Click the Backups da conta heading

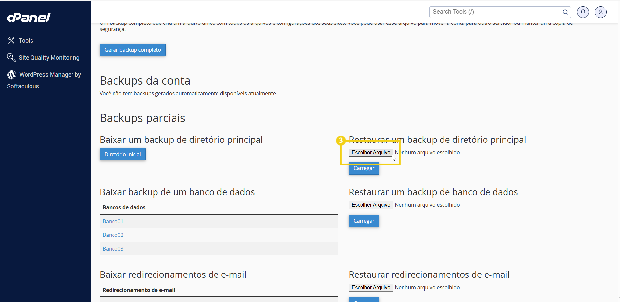tap(145, 81)
